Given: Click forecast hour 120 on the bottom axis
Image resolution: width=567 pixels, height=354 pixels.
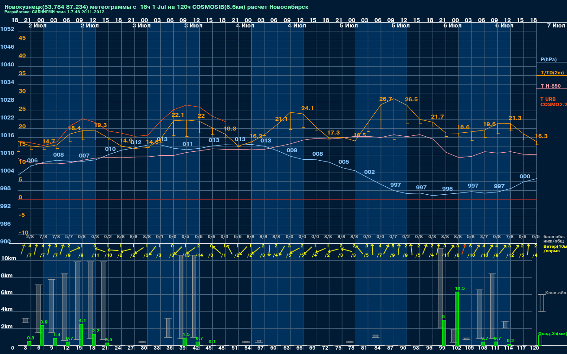Looking at the screenshot, I should coord(535,348).
